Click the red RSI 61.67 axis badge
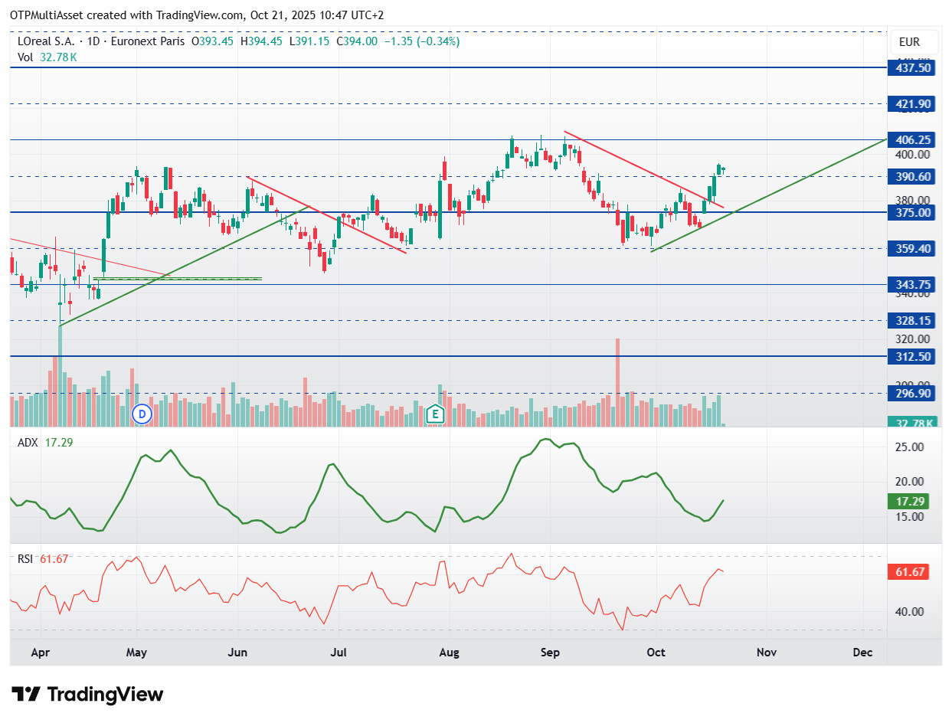Screen dimensions: 952x723 click(910, 571)
